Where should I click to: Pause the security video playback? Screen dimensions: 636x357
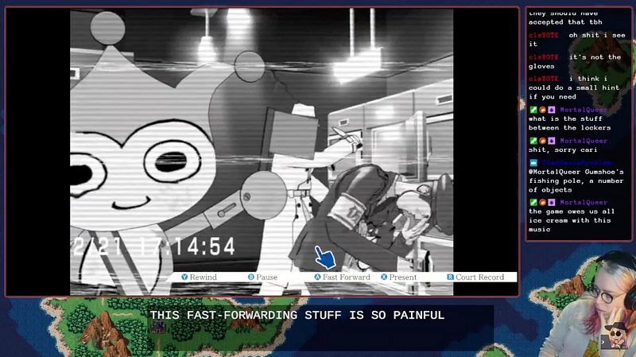(262, 277)
